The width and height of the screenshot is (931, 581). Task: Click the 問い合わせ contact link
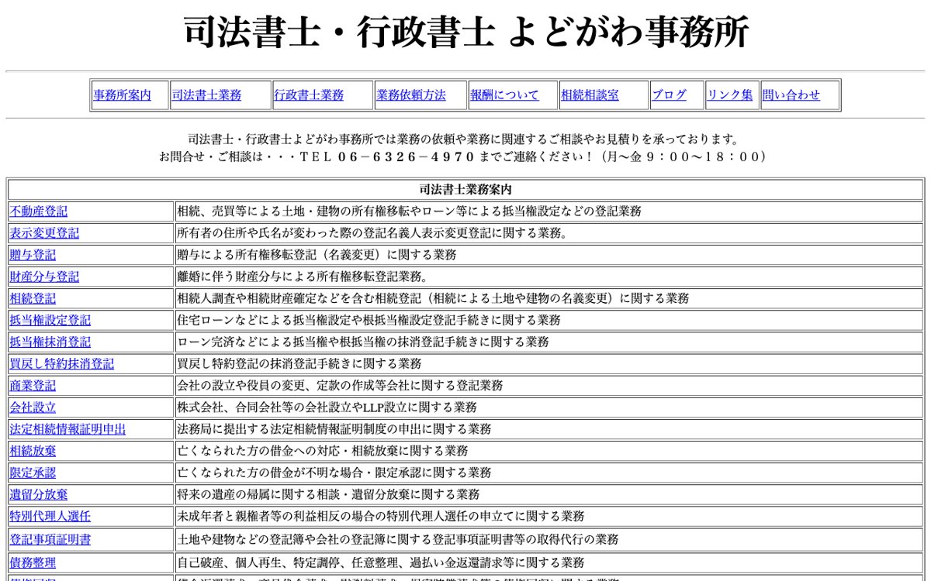point(791,95)
